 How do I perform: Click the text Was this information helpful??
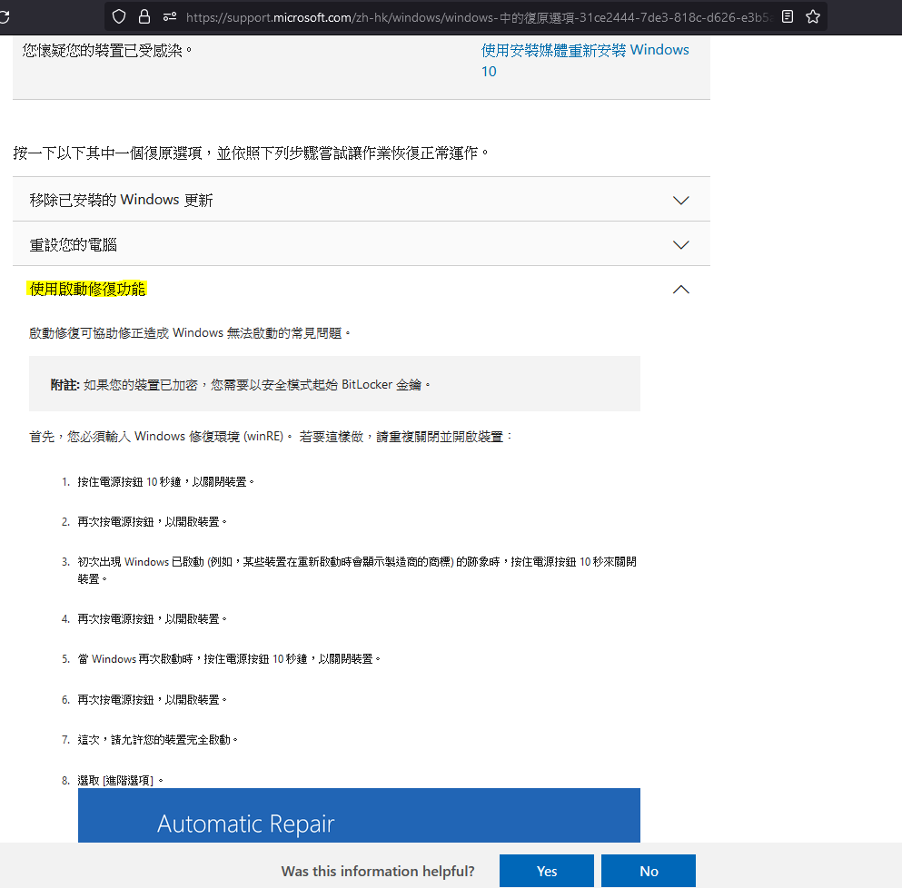click(x=378, y=871)
